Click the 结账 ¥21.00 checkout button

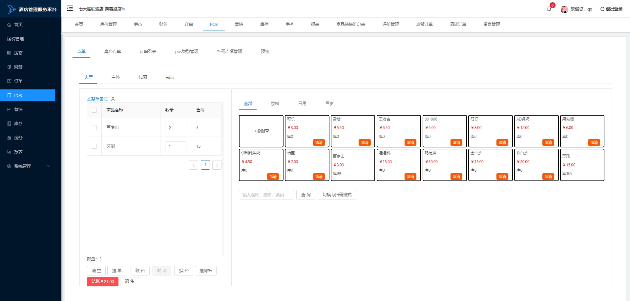[x=103, y=282]
